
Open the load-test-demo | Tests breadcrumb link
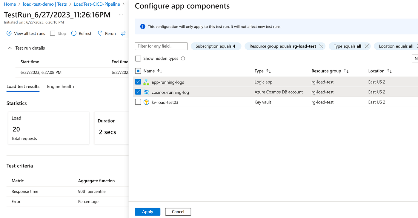pyautogui.click(x=45, y=4)
